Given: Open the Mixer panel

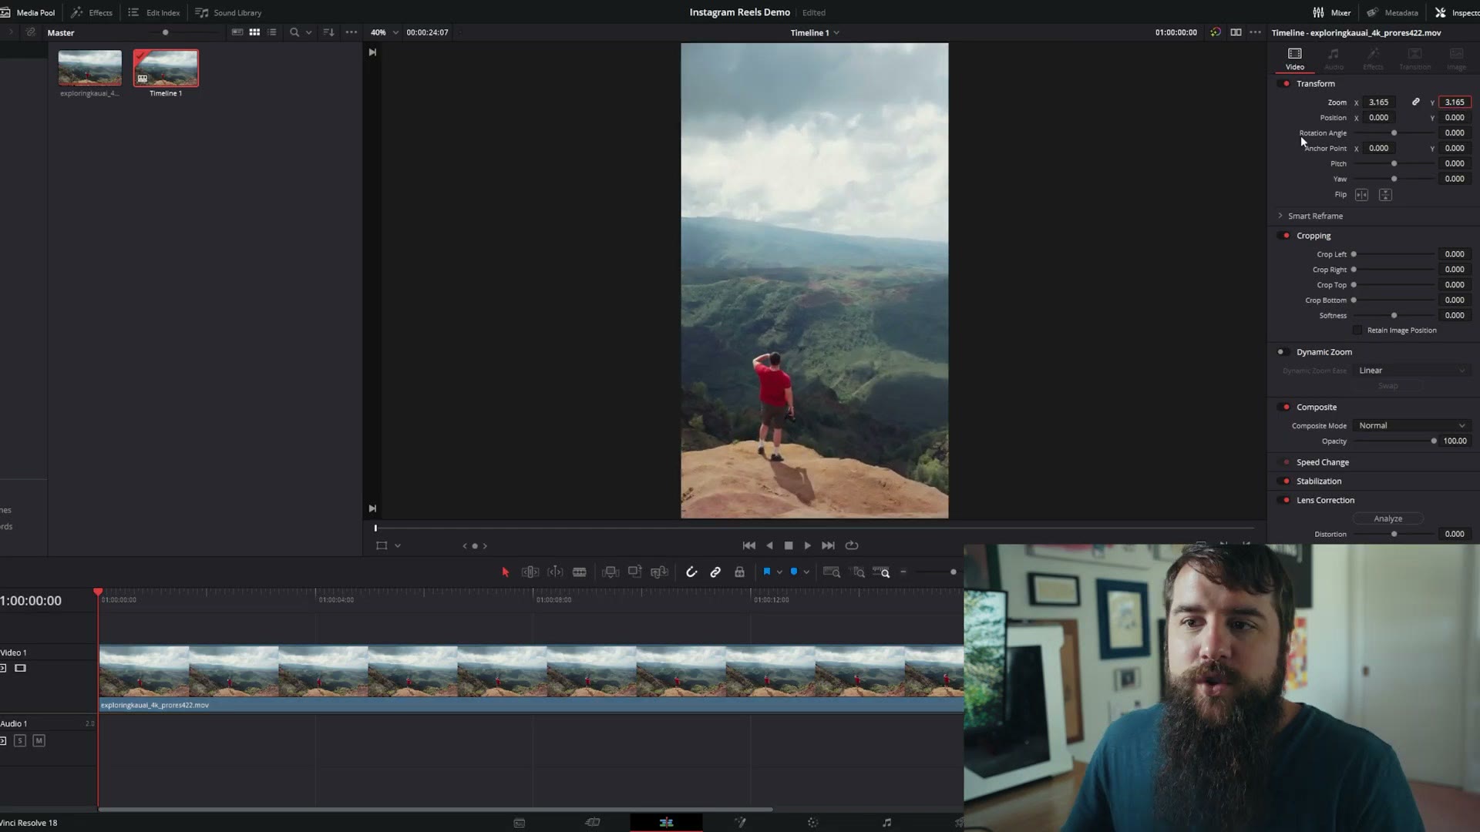Looking at the screenshot, I should pos(1332,12).
